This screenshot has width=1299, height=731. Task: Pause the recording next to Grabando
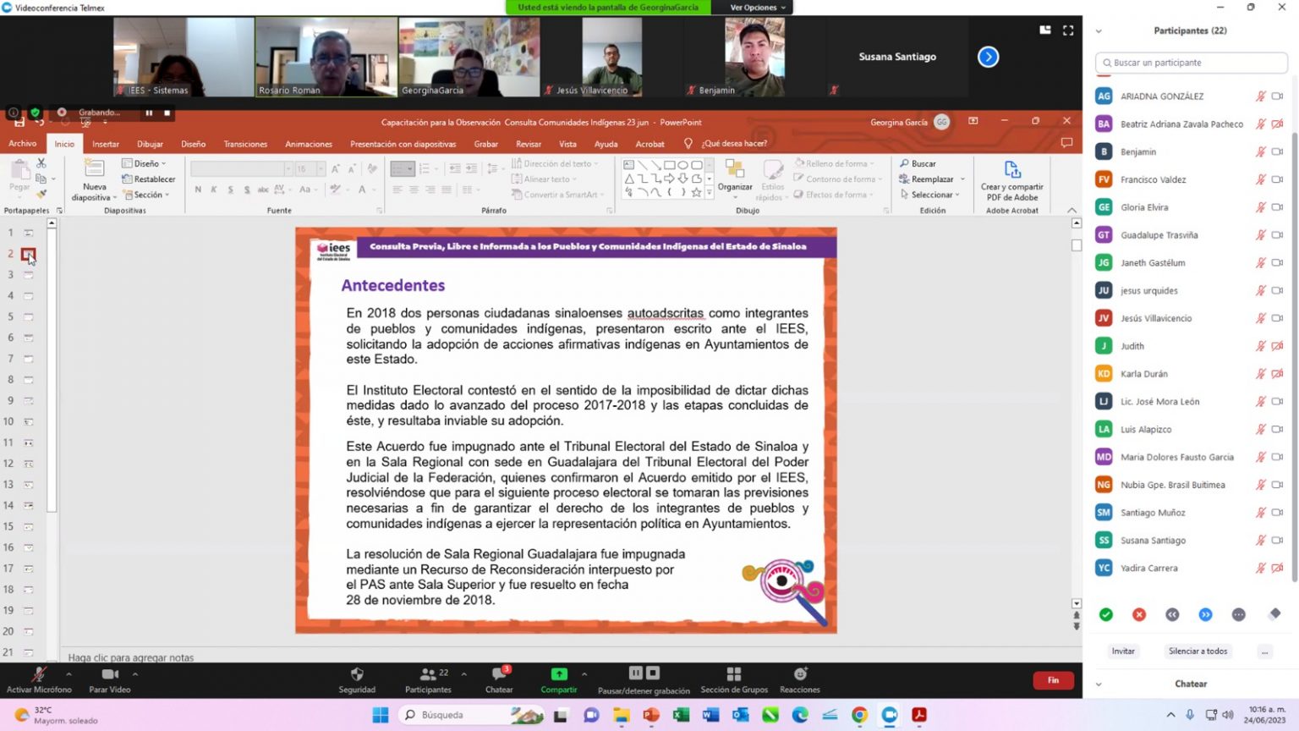tap(149, 113)
